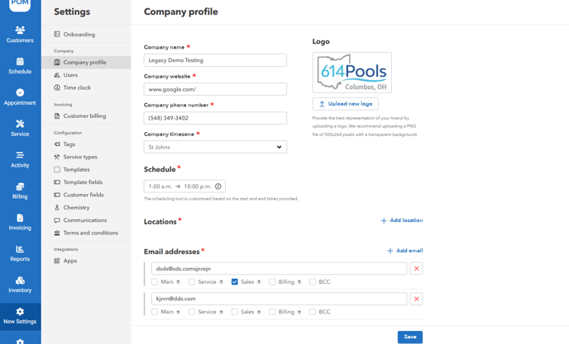The image size is (569, 344).
Task: Go to the Schedule calendar icon
Action: 20,66
